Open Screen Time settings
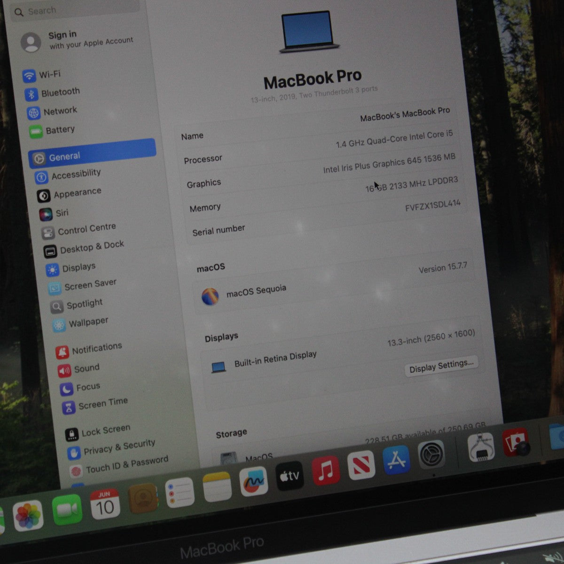The width and height of the screenshot is (564, 564). (95, 405)
